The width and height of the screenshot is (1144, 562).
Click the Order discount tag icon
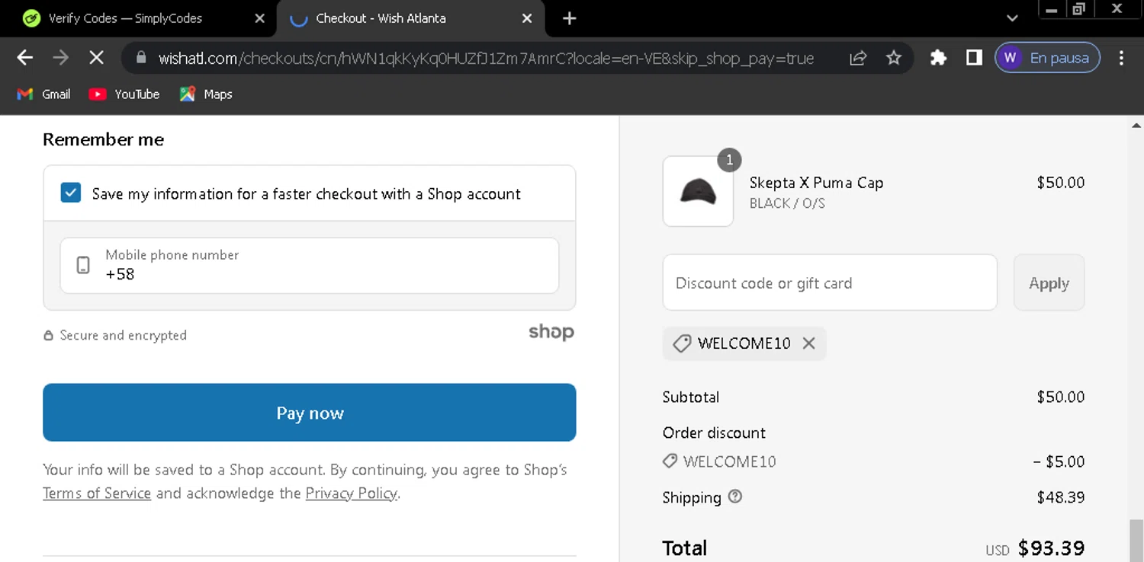point(670,461)
